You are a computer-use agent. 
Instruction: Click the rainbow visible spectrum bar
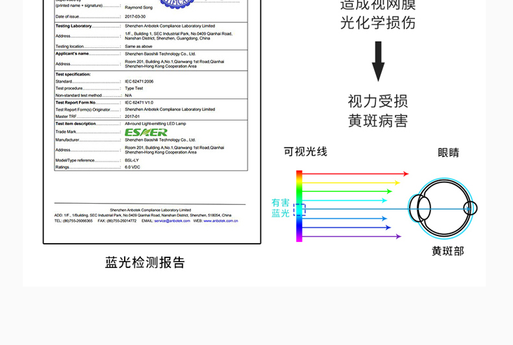coord(299,206)
